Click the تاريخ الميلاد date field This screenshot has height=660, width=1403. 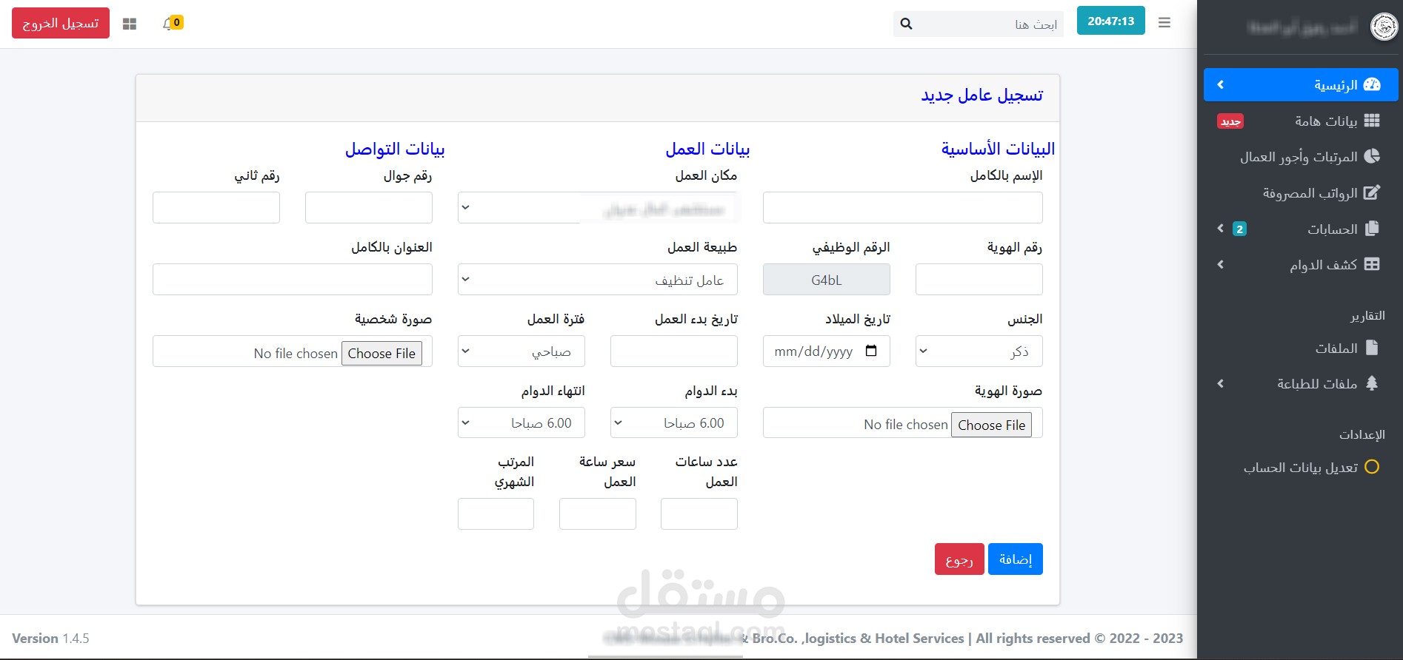[827, 351]
